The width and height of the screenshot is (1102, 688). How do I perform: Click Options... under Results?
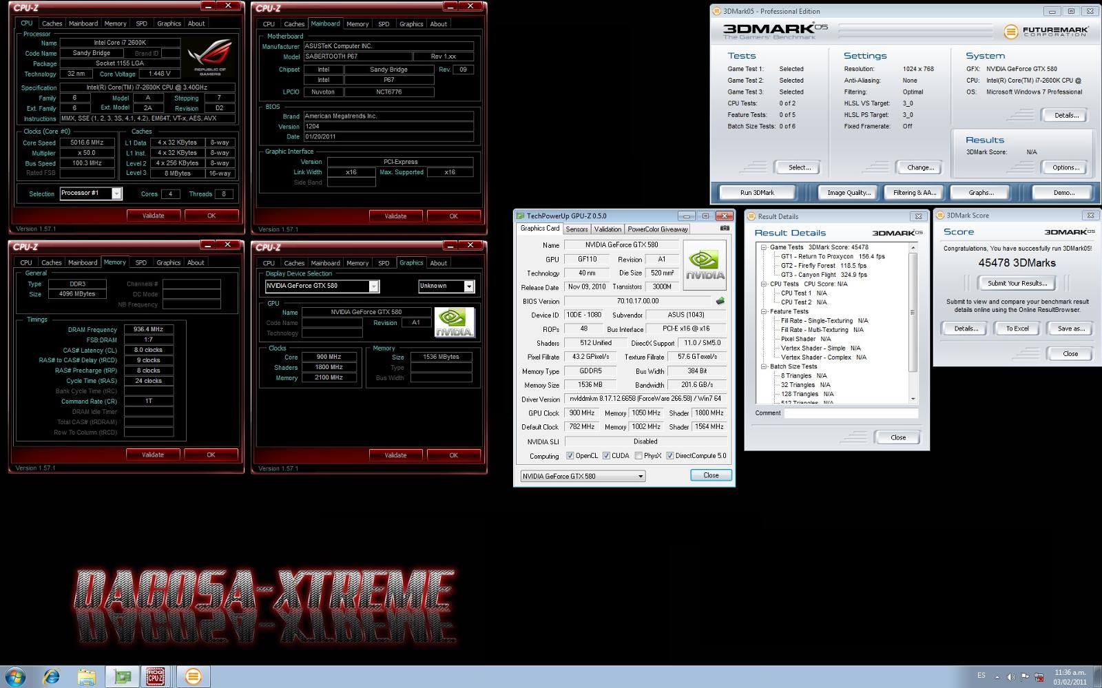pyautogui.click(x=1065, y=167)
